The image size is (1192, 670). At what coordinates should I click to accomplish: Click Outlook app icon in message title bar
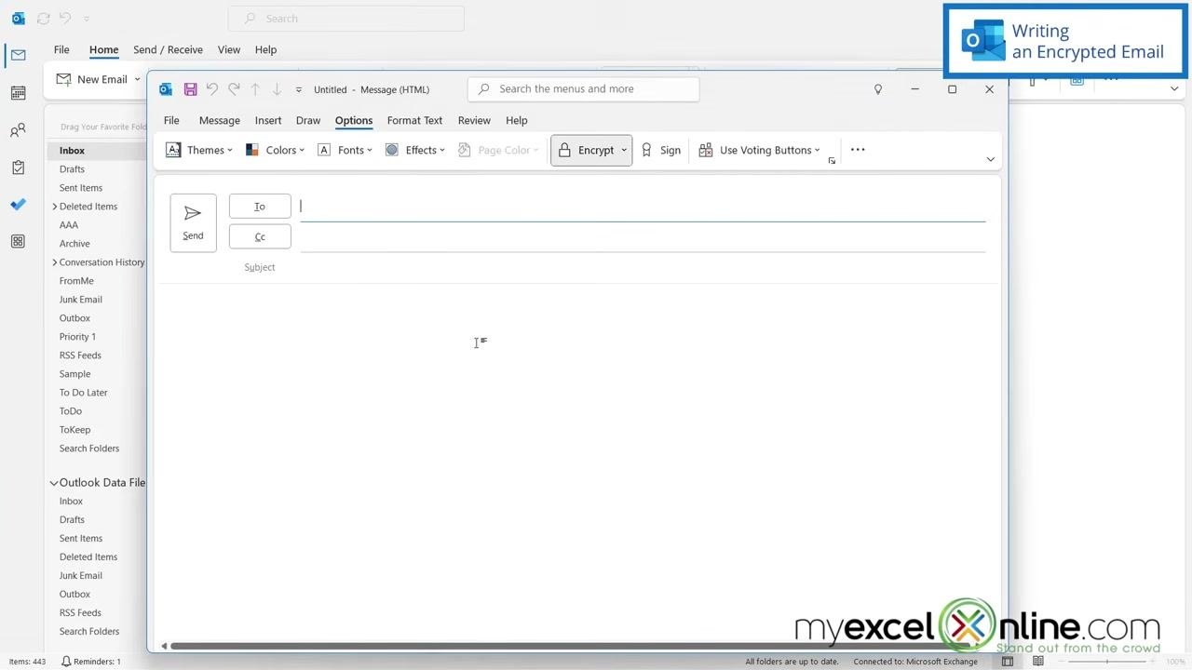click(x=166, y=89)
